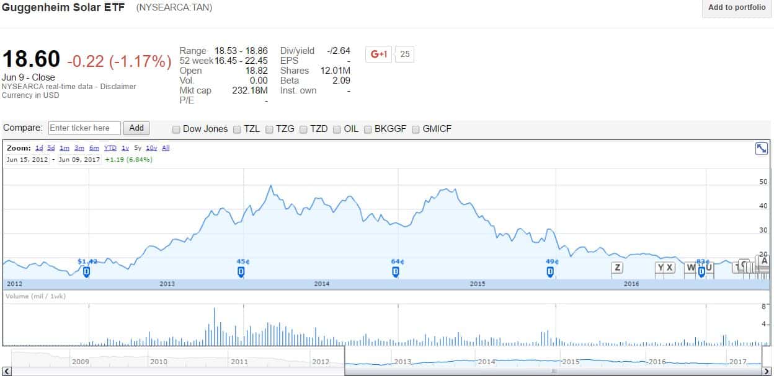The image size is (774, 376).
Task: Open the 45¢ dividend marker
Action: click(x=241, y=271)
